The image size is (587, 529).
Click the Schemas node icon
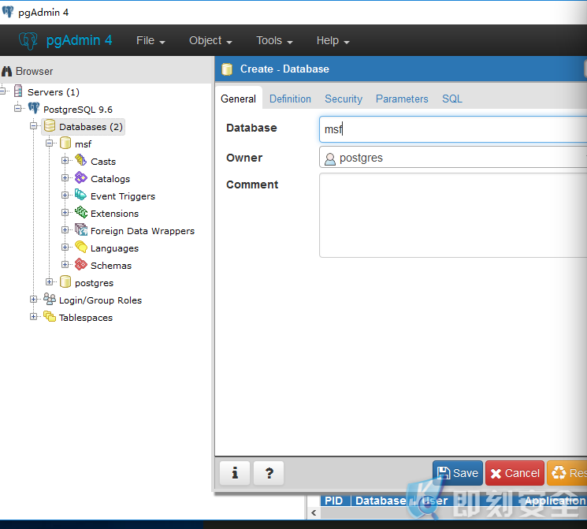81,265
